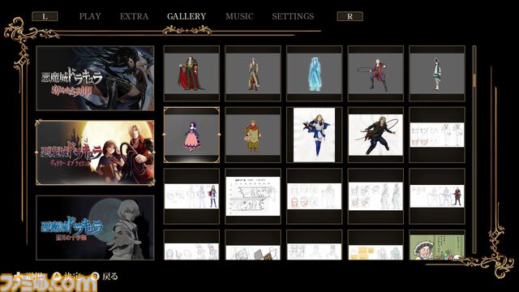View the whip-swinging red coat character art
This screenshot has width=519, height=292.
(x=375, y=74)
